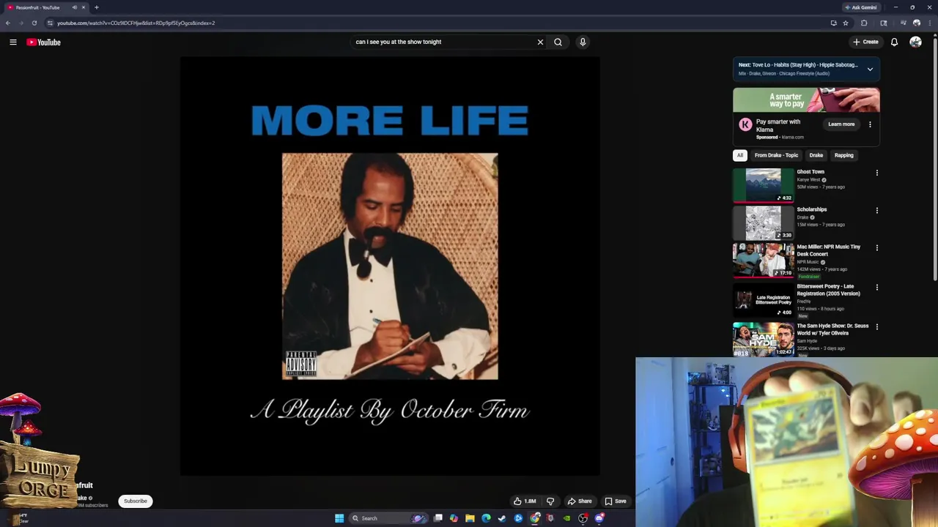Select the Drake filter chip
This screenshot has width=938, height=527.
pyautogui.click(x=816, y=155)
